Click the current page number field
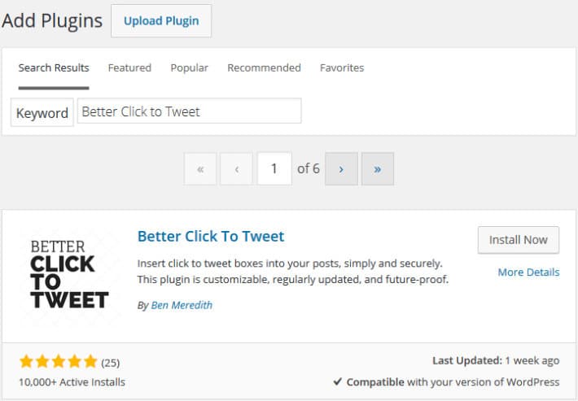The height and width of the screenshot is (401, 578). click(274, 168)
